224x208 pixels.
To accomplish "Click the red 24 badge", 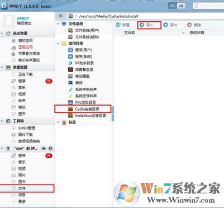I will [x=49, y=155].
